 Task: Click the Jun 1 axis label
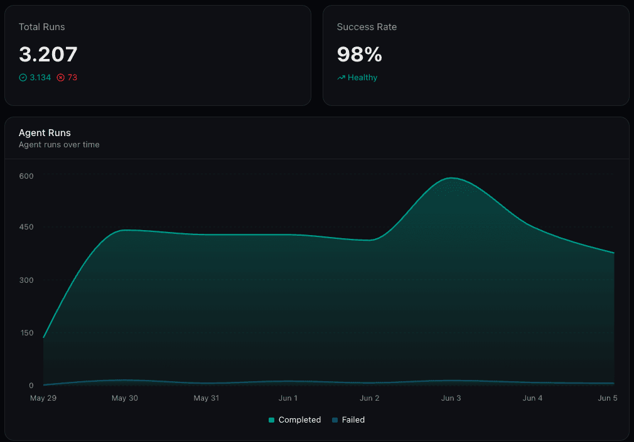[x=288, y=398]
